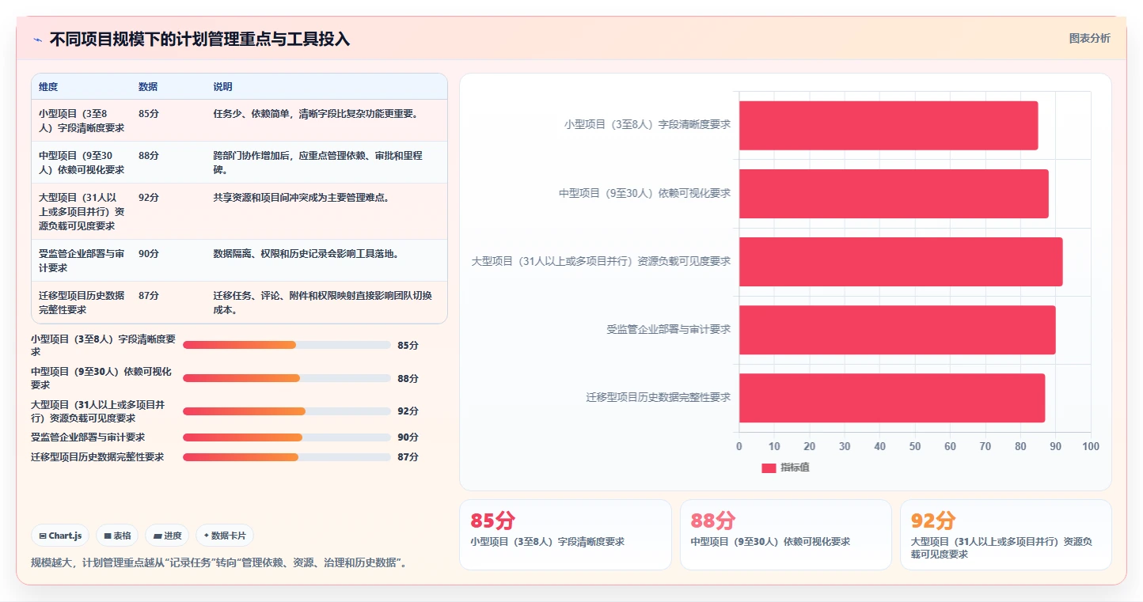This screenshot has height=602, width=1143.
Task: Open the 88分 summary card
Action: tap(786, 534)
